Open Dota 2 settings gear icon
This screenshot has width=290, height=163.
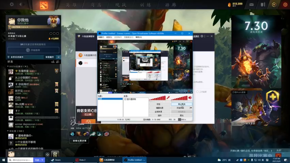click(x=12, y=4)
